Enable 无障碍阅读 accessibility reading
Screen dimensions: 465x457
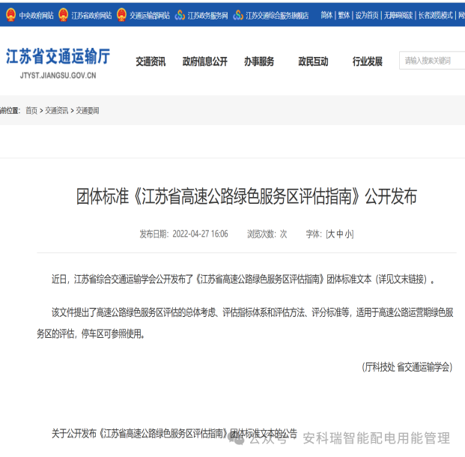398,15
